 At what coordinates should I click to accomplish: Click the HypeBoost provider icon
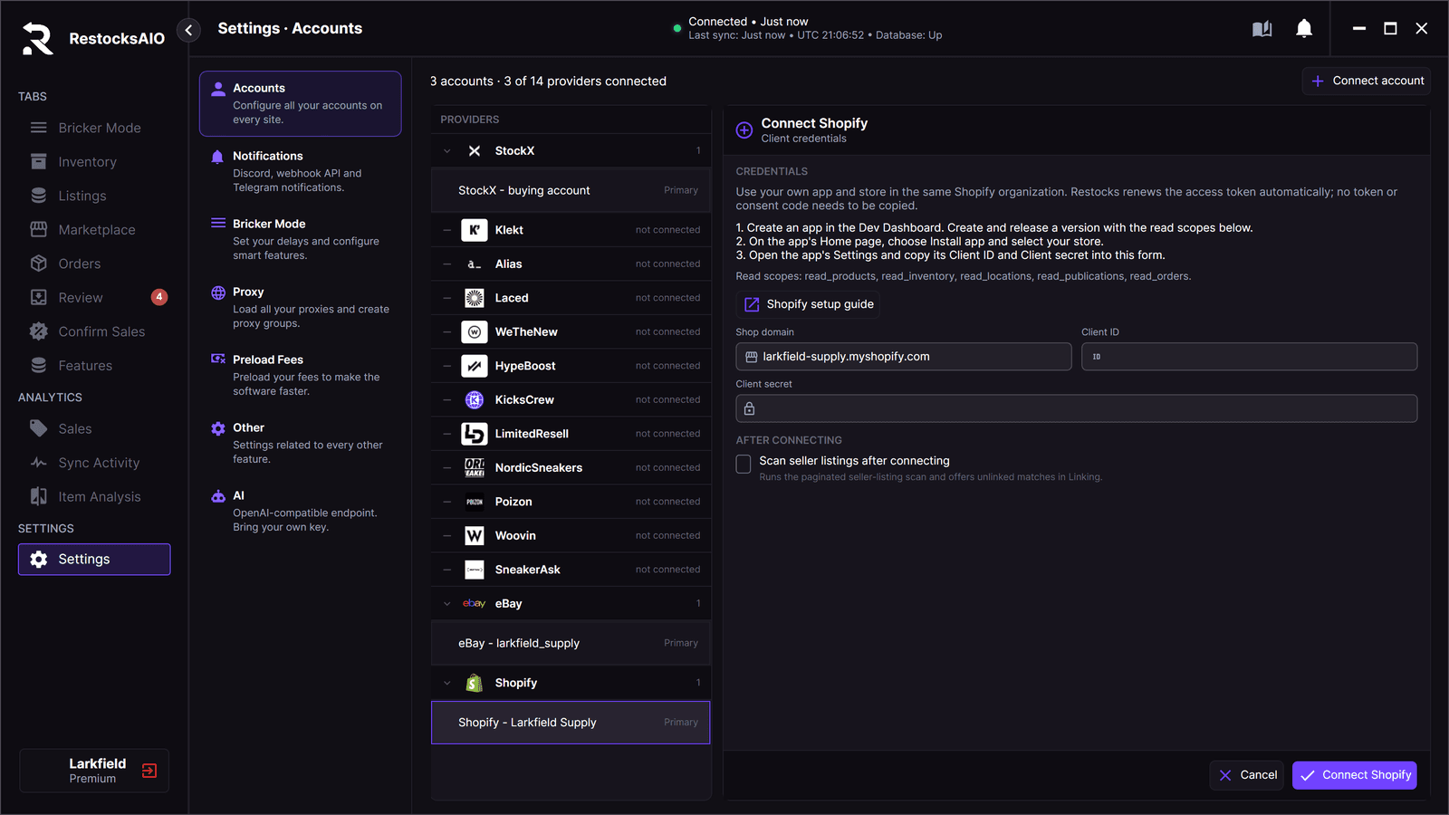(475, 366)
